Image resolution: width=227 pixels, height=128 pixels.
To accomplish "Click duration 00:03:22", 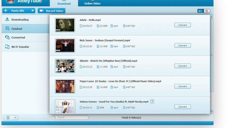I will [x=88, y=67].
